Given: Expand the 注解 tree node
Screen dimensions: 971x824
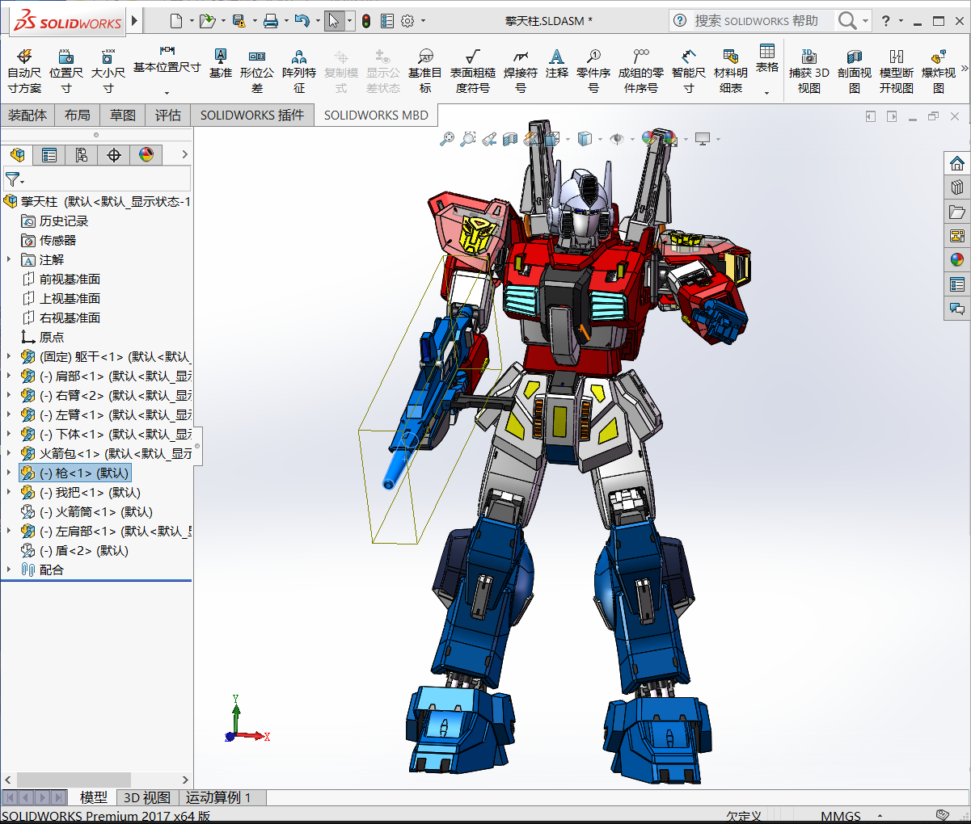Looking at the screenshot, I should [x=9, y=259].
